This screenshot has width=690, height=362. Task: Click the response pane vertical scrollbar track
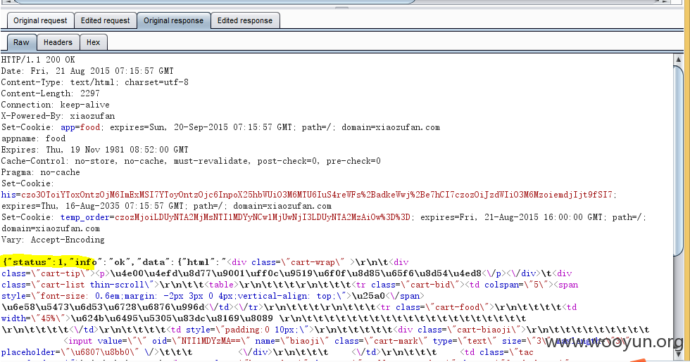pyautogui.click(x=677, y=302)
